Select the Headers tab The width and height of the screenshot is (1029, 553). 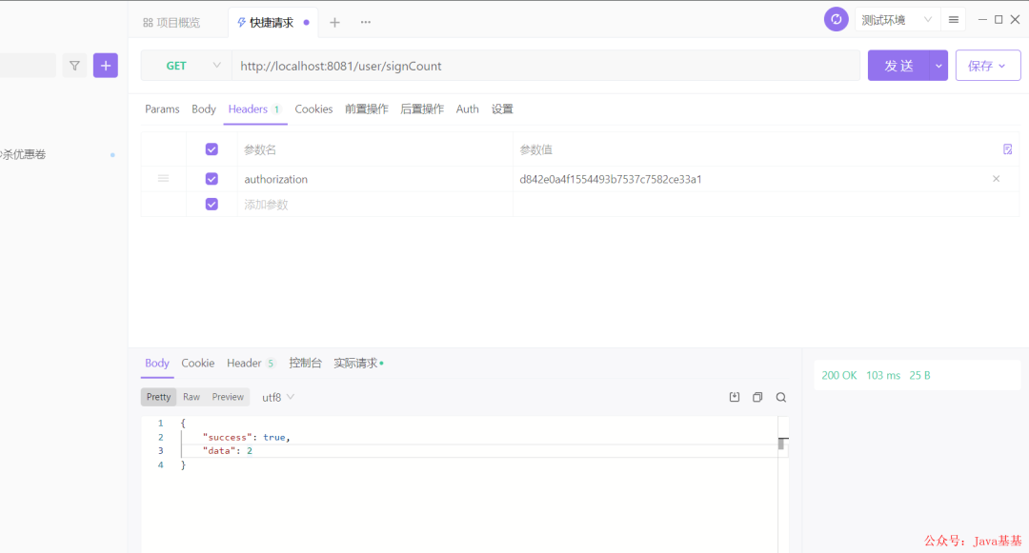pyautogui.click(x=254, y=109)
